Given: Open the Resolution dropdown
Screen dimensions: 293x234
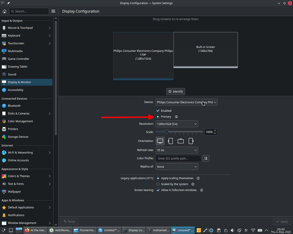Looking at the screenshot, I should point(177,124).
